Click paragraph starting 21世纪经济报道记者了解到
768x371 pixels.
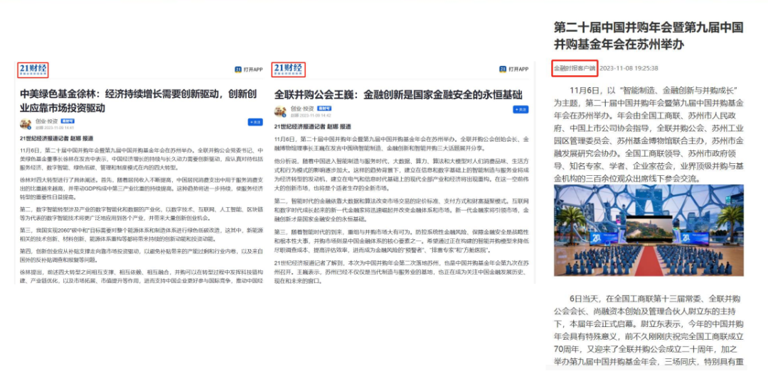pyautogui.click(x=402, y=272)
